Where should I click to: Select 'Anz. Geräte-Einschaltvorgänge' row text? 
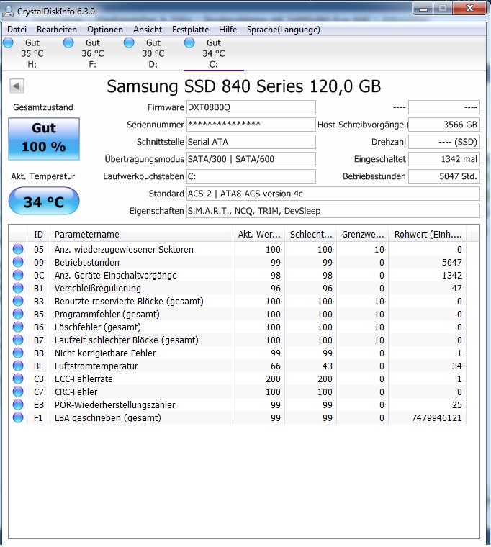pyautogui.click(x=115, y=275)
